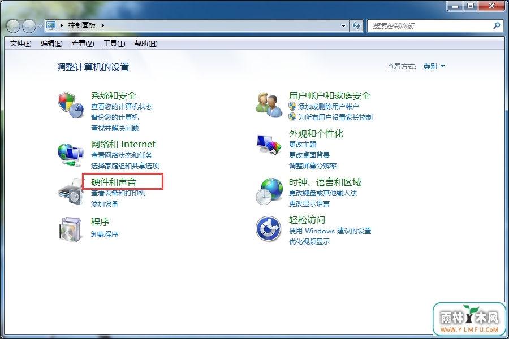The height and width of the screenshot is (339, 509).
Task: Click 添加或删除用户帐户 link
Action: [328, 106]
